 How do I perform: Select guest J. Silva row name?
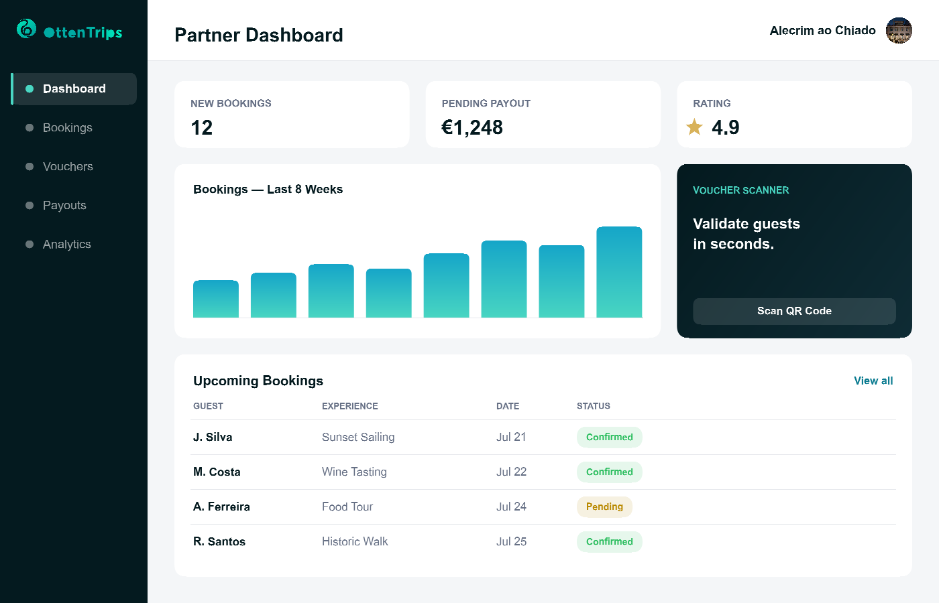(213, 438)
